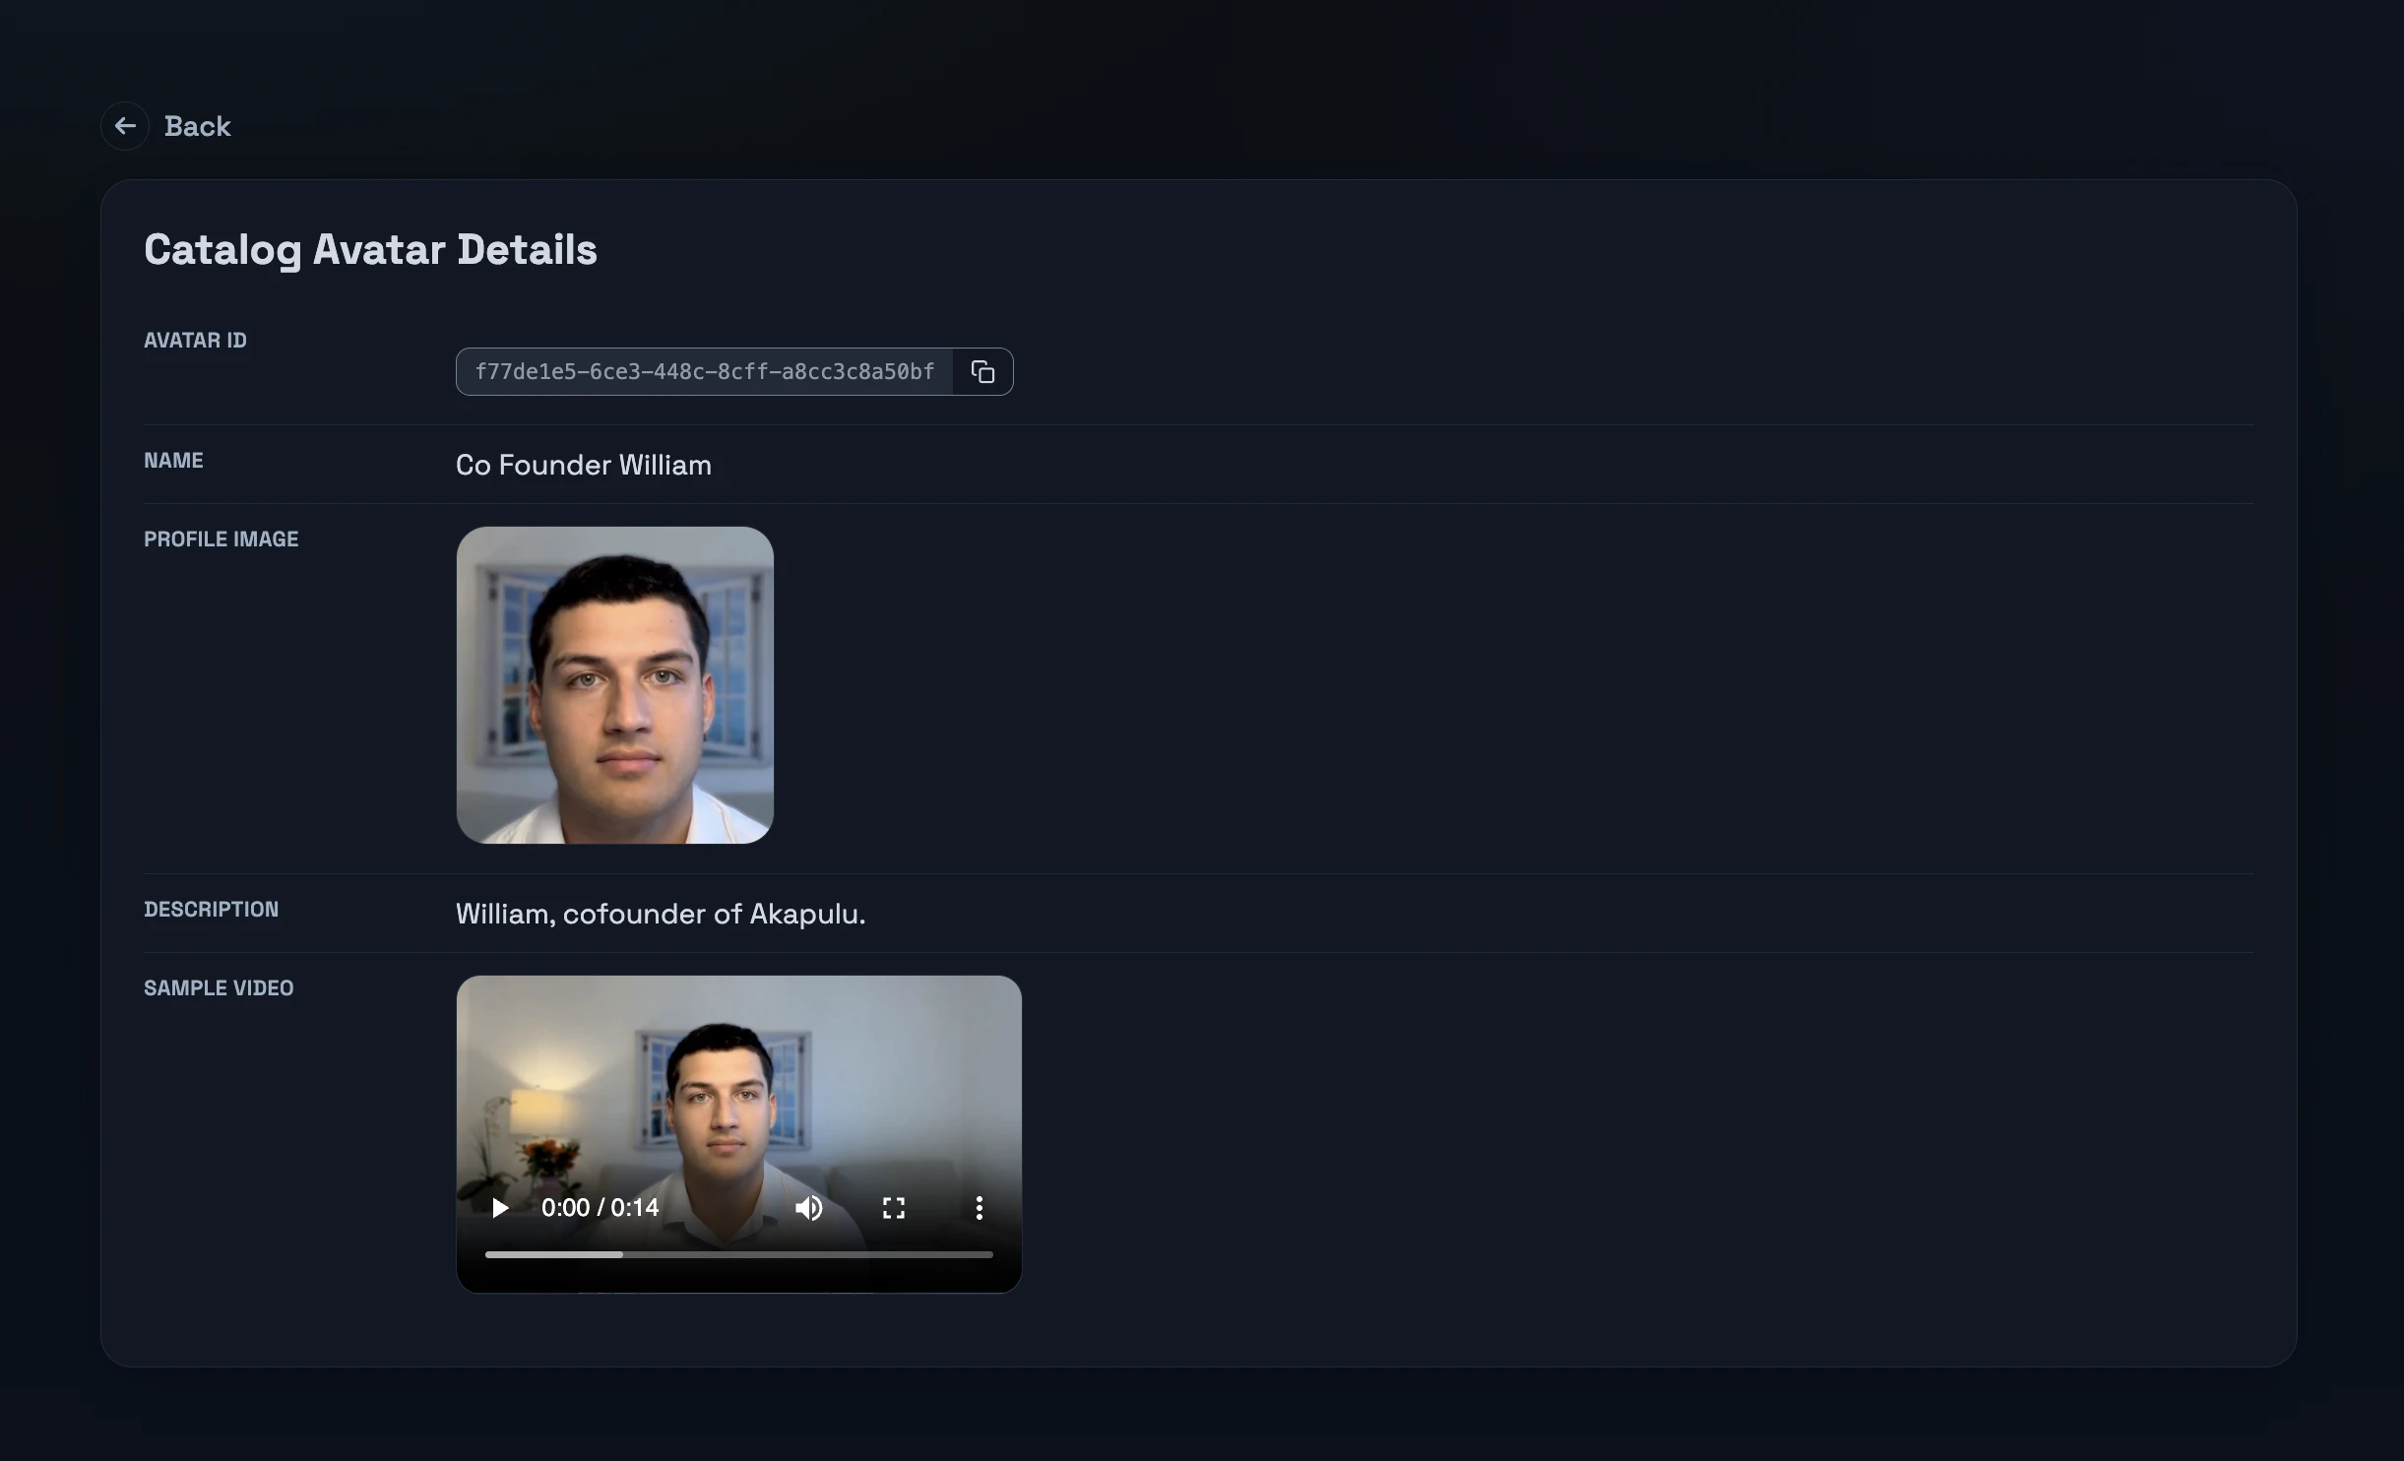Select the Catalog Avatar Details heading
The image size is (2404, 1461).
point(370,249)
